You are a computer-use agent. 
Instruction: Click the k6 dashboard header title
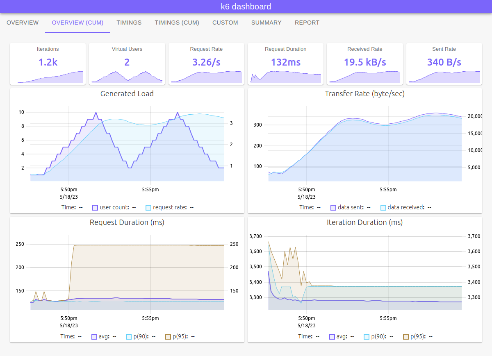246,7
